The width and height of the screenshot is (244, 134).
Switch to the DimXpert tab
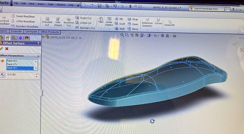click(x=31, y=31)
